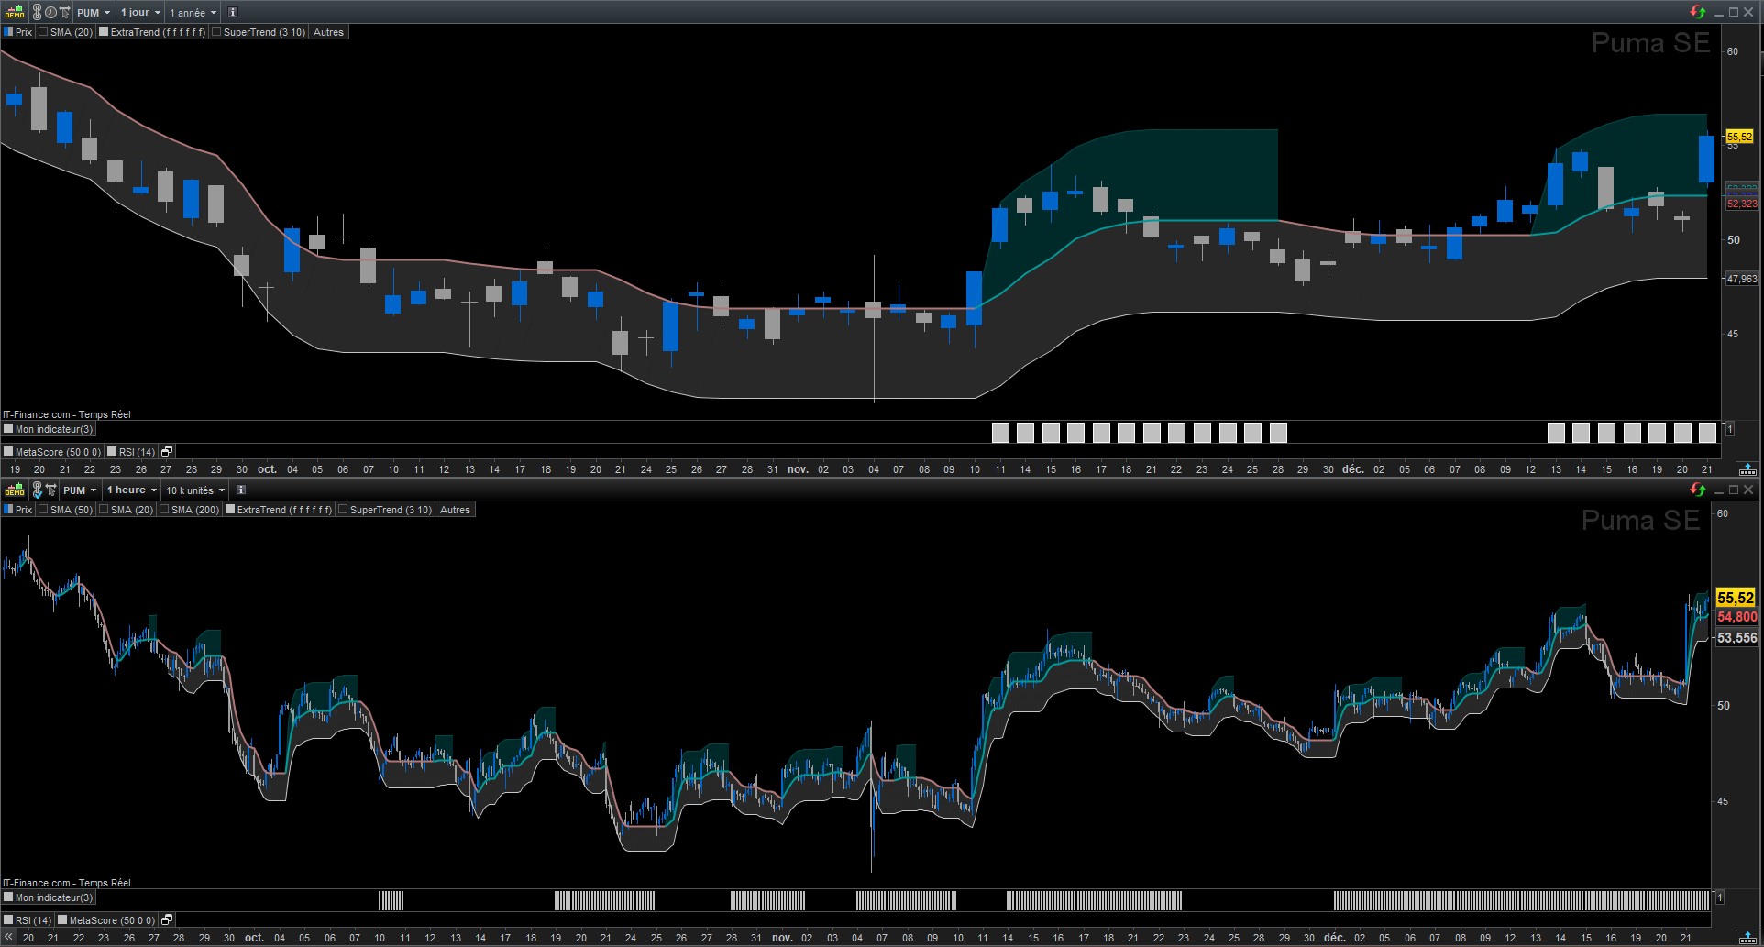
Task: Click linked chain icon with checkmark on hourly chart
Action: point(38,490)
